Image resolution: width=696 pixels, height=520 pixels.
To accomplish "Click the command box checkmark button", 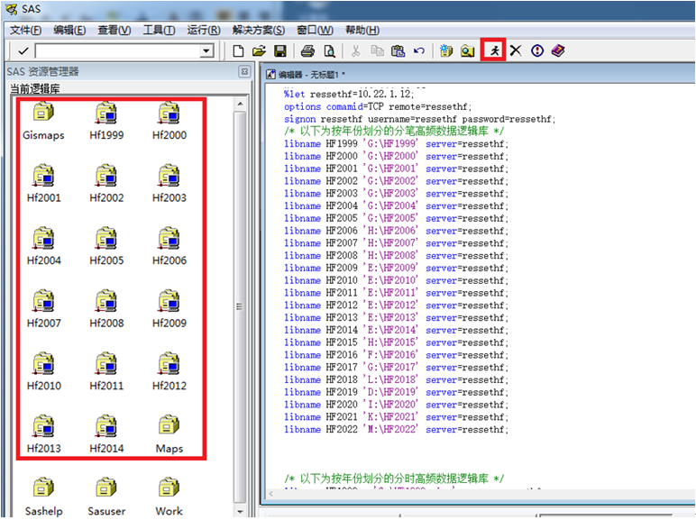I will (x=23, y=51).
